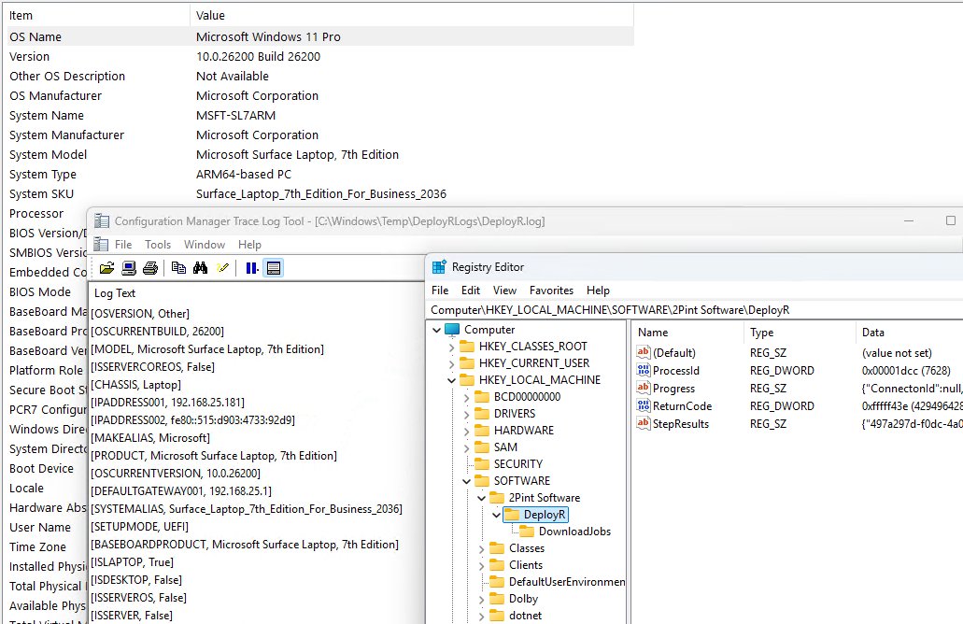
Task: Select the [SETUPMODE, UEFI] log line
Action: point(139,526)
